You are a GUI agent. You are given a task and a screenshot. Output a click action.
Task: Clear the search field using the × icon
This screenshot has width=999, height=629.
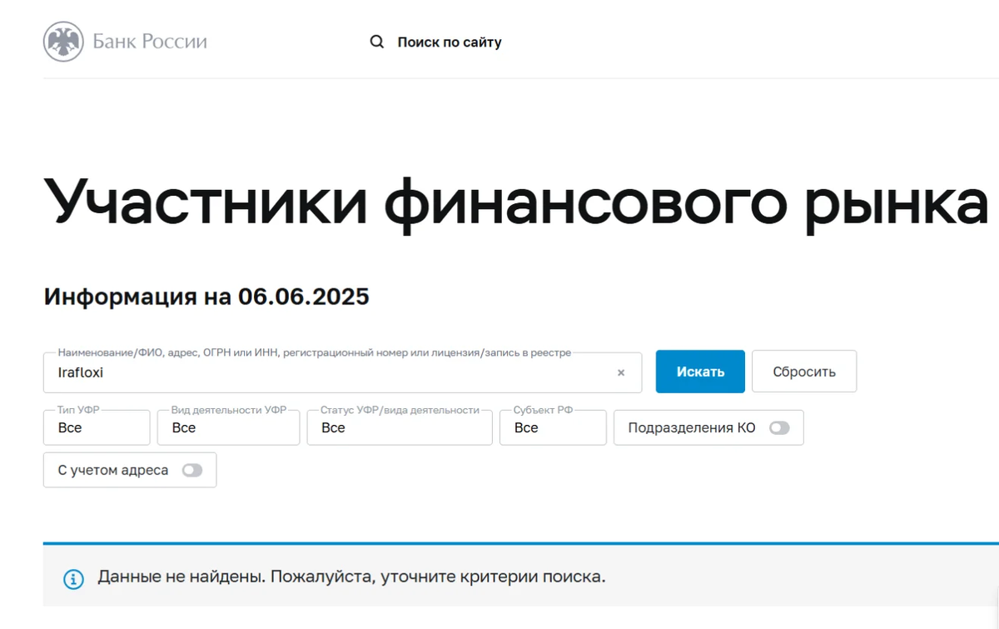[620, 372]
